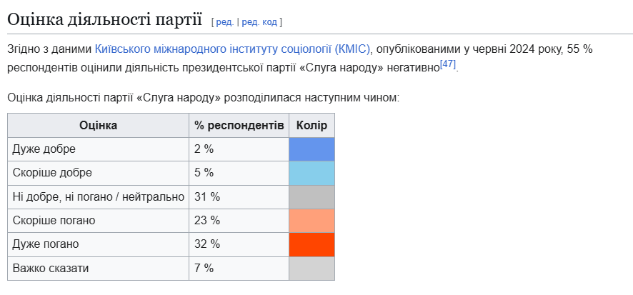Click the light gray swatch for Важко сказати
The image size is (633, 295).
click(311, 269)
